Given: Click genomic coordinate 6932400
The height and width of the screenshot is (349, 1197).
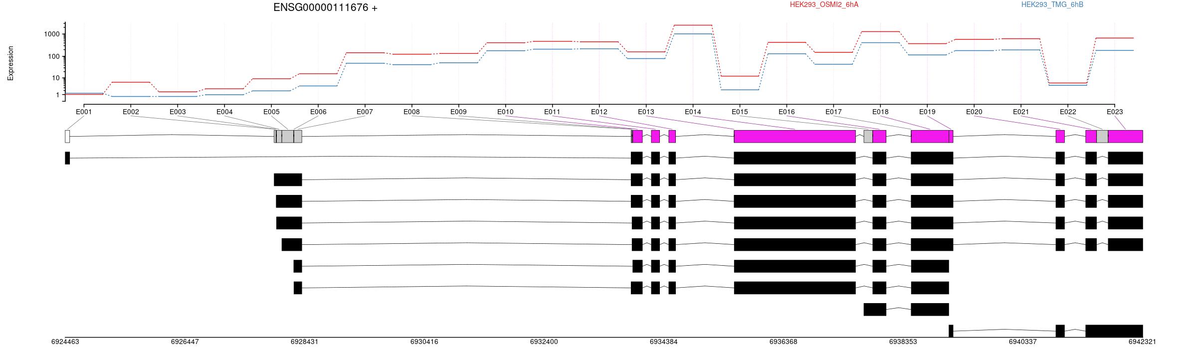Looking at the screenshot, I should click(x=544, y=342).
